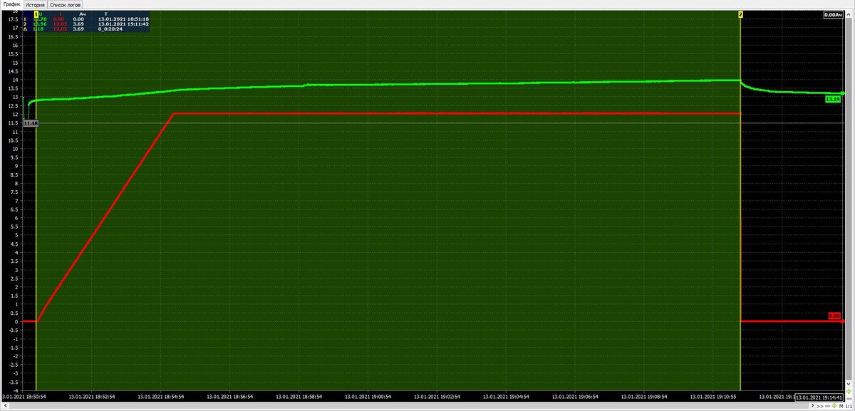Select yellow cursor marker 1 flag

pos(36,14)
